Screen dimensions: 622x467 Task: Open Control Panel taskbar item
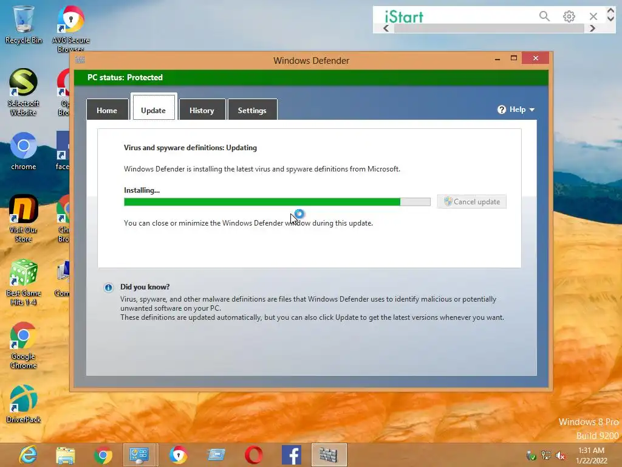140,455
